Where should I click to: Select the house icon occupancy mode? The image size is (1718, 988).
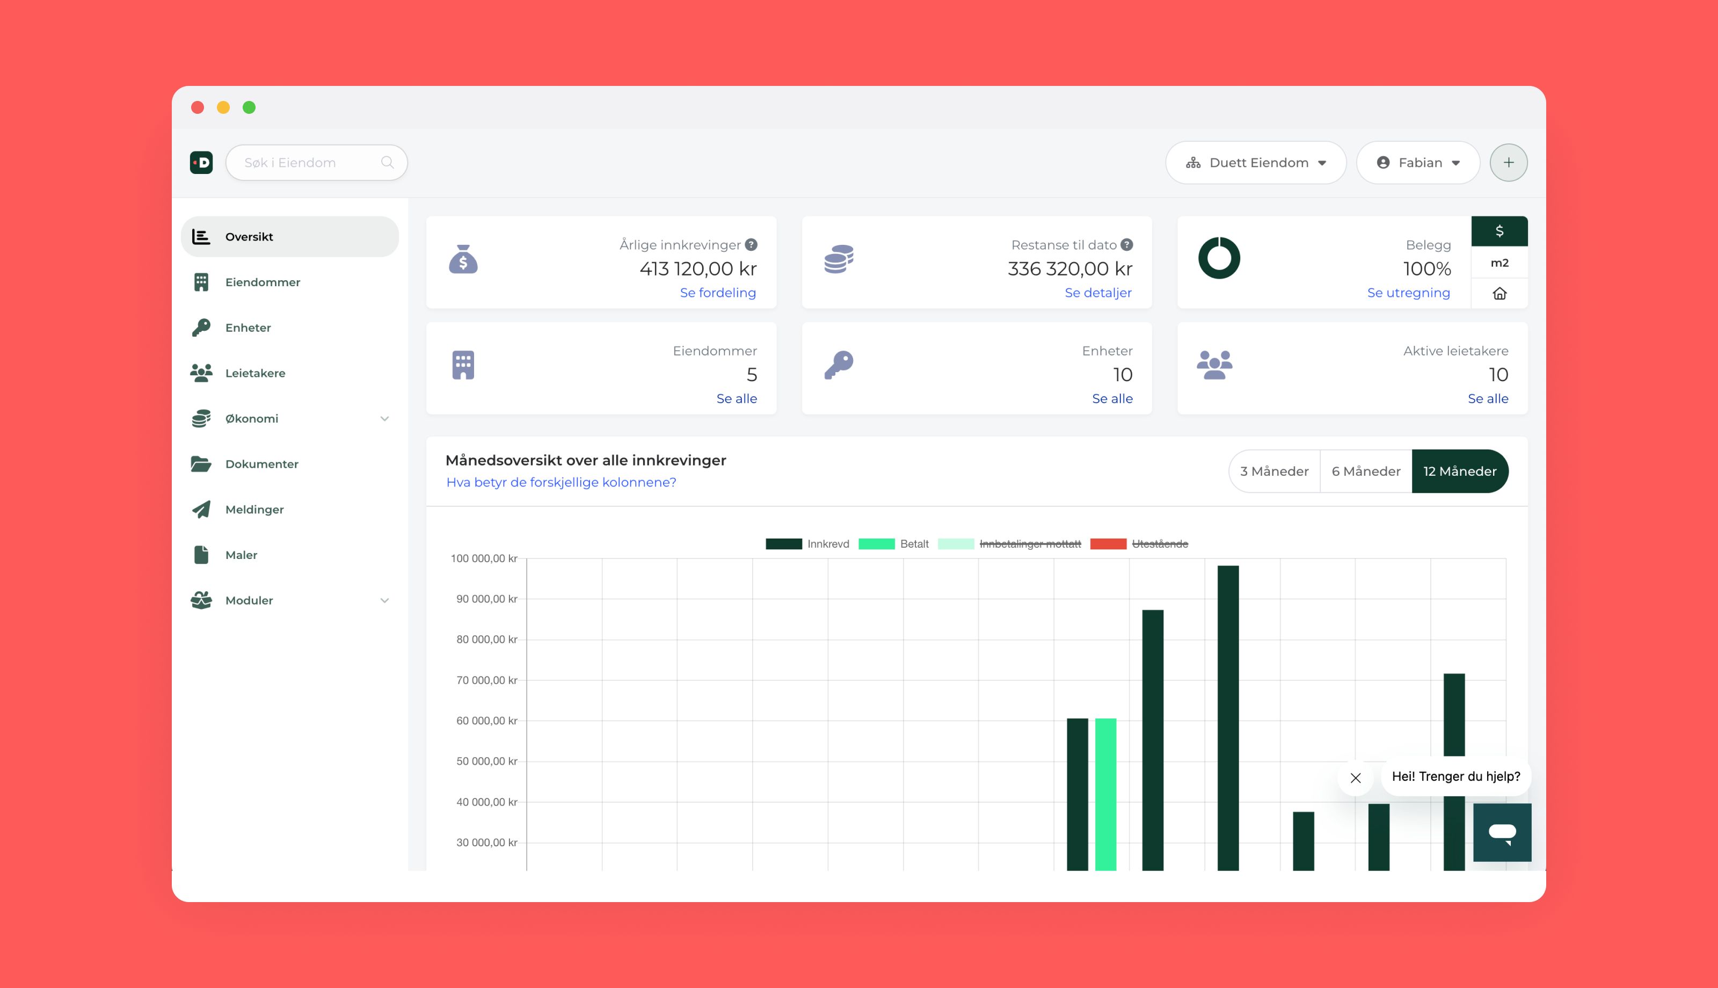[x=1499, y=294]
